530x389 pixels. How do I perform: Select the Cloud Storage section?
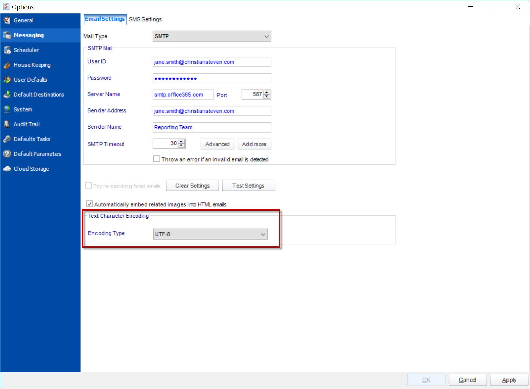tap(31, 169)
